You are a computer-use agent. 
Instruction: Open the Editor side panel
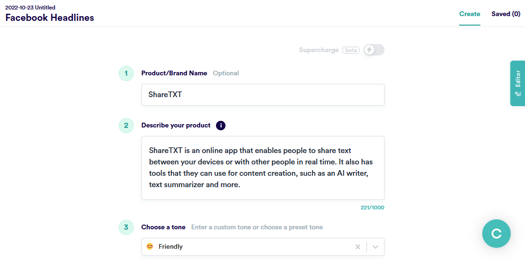coord(518,83)
